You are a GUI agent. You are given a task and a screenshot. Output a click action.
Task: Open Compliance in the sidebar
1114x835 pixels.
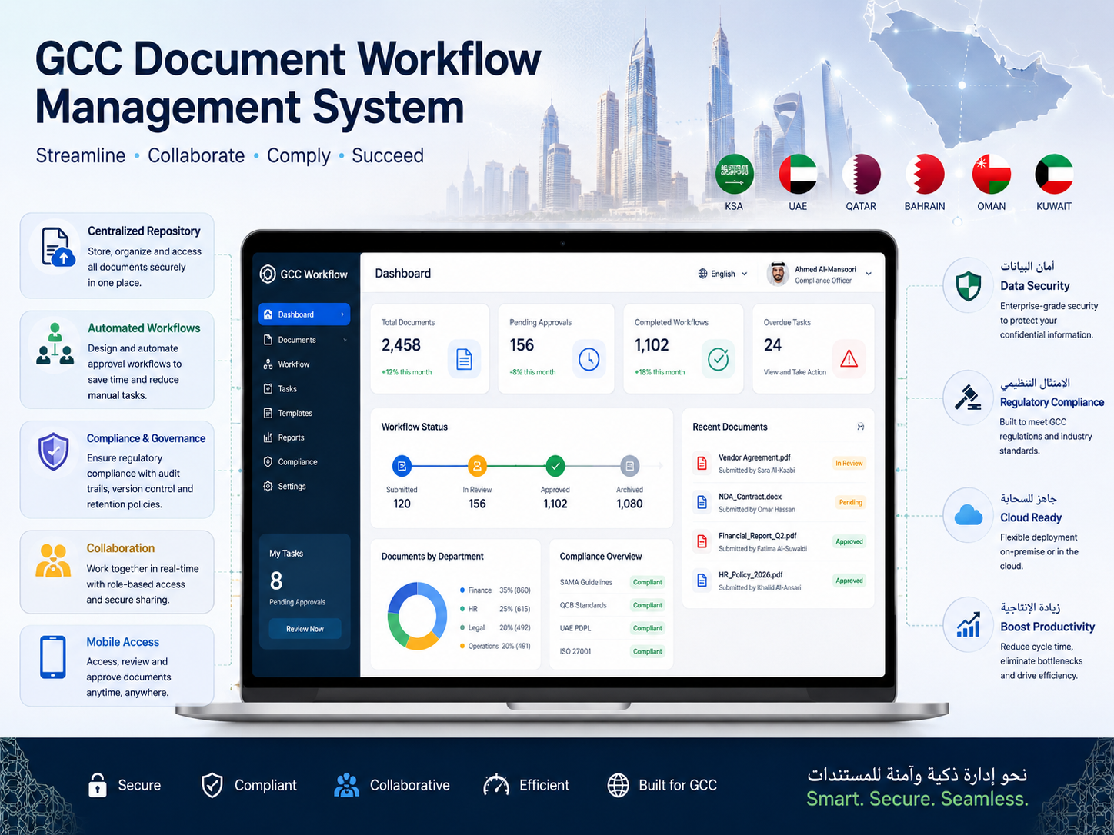(x=304, y=462)
